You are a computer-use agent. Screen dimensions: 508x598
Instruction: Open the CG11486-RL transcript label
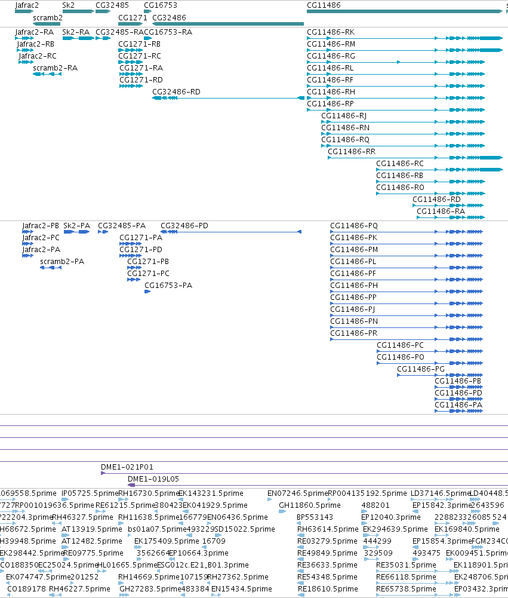331,68
